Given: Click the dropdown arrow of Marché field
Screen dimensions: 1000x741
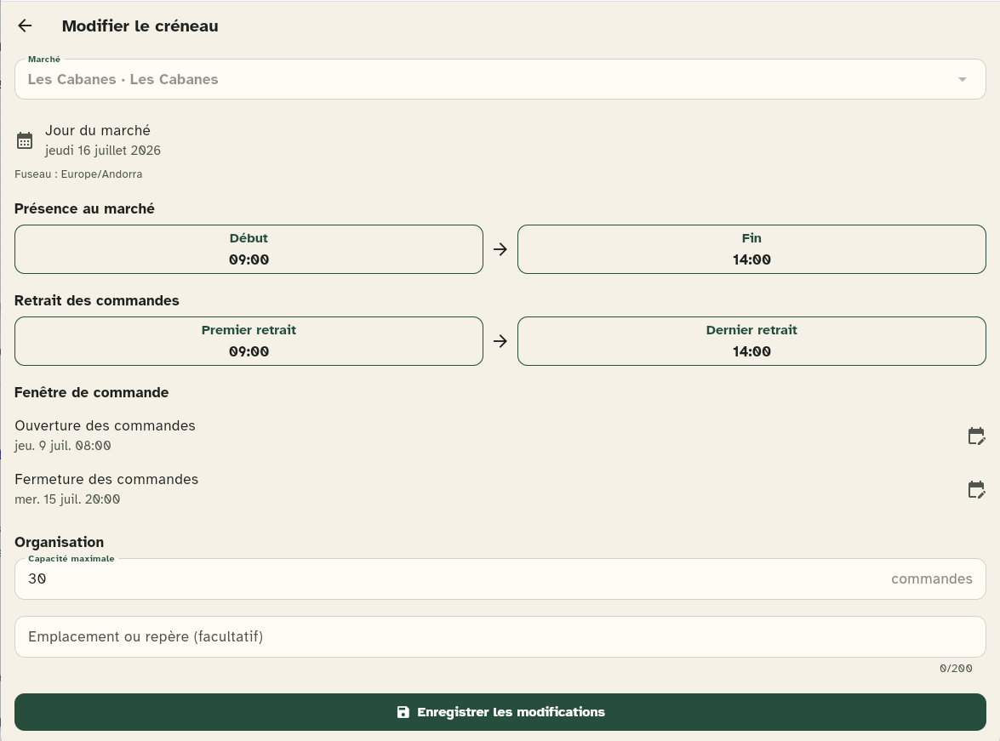Looking at the screenshot, I should tap(963, 80).
